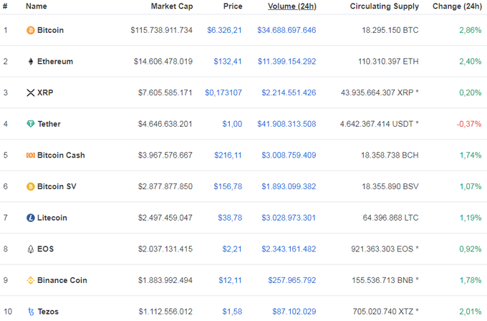Sort by Name column header
The width and height of the screenshot is (487, 321).
[37, 6]
